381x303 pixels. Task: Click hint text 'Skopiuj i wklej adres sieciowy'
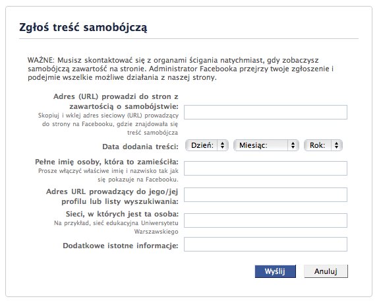82,116
